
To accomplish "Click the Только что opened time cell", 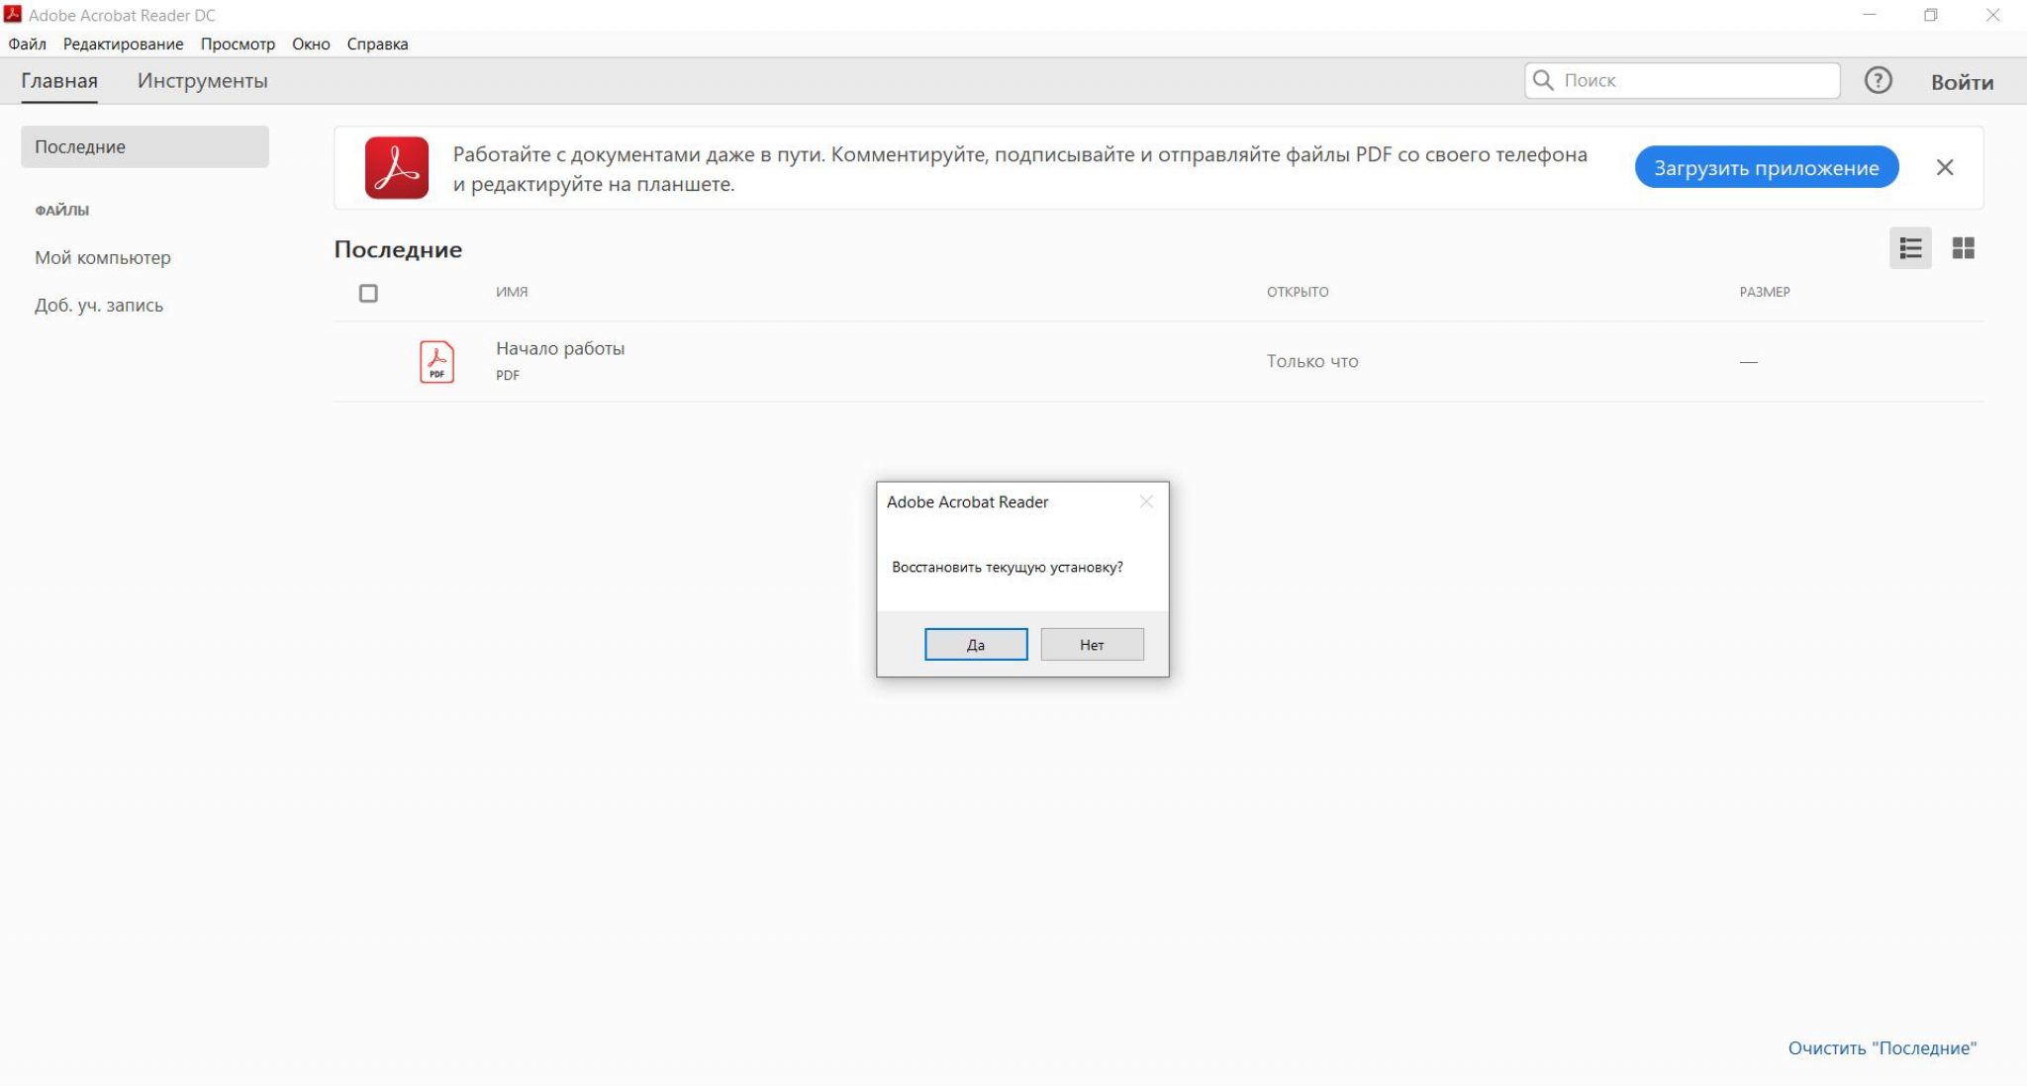I will (1312, 362).
